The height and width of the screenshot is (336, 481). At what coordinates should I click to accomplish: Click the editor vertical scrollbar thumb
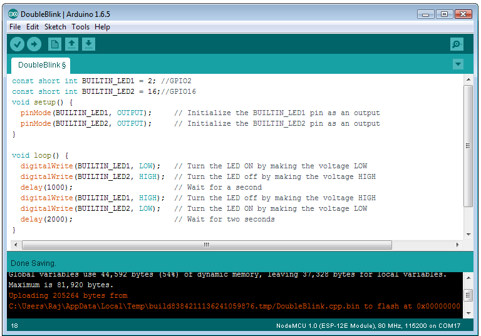point(468,146)
